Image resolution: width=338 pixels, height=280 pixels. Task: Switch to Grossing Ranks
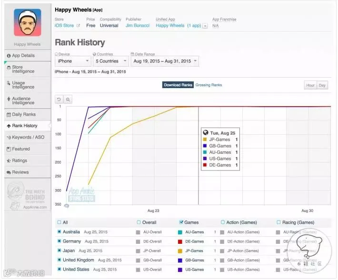(209, 85)
